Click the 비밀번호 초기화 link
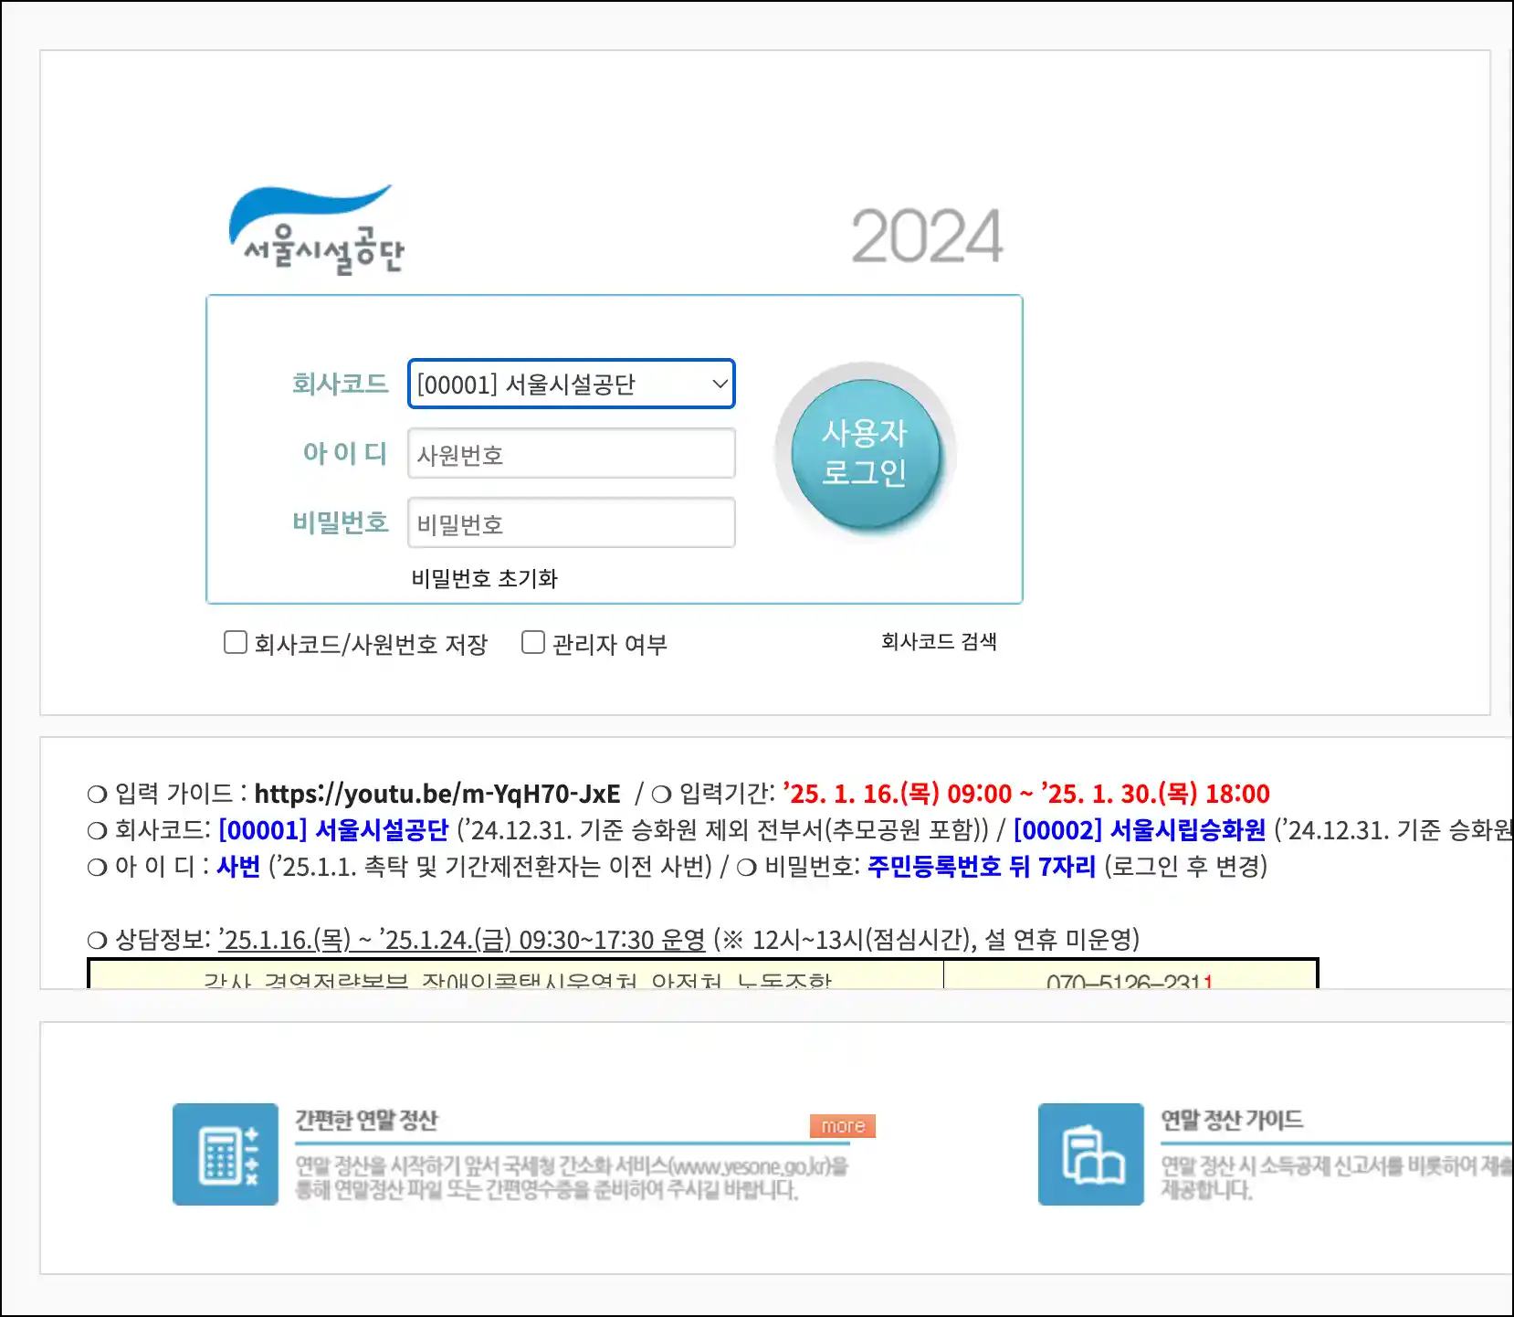The height and width of the screenshot is (1317, 1514). [484, 578]
